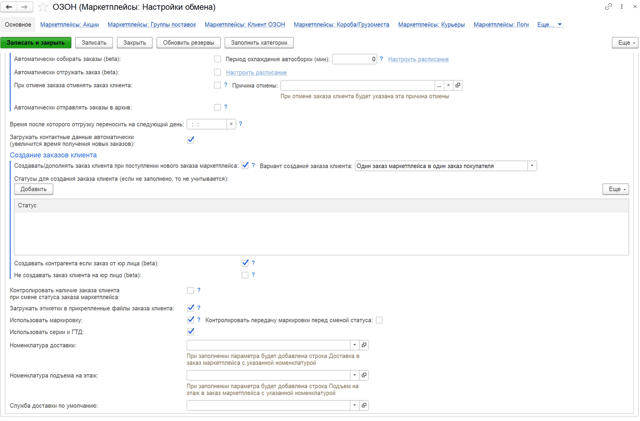Toggle Автоматически отправлять заказы в архив
The height and width of the screenshot is (421, 640).
pos(217,107)
